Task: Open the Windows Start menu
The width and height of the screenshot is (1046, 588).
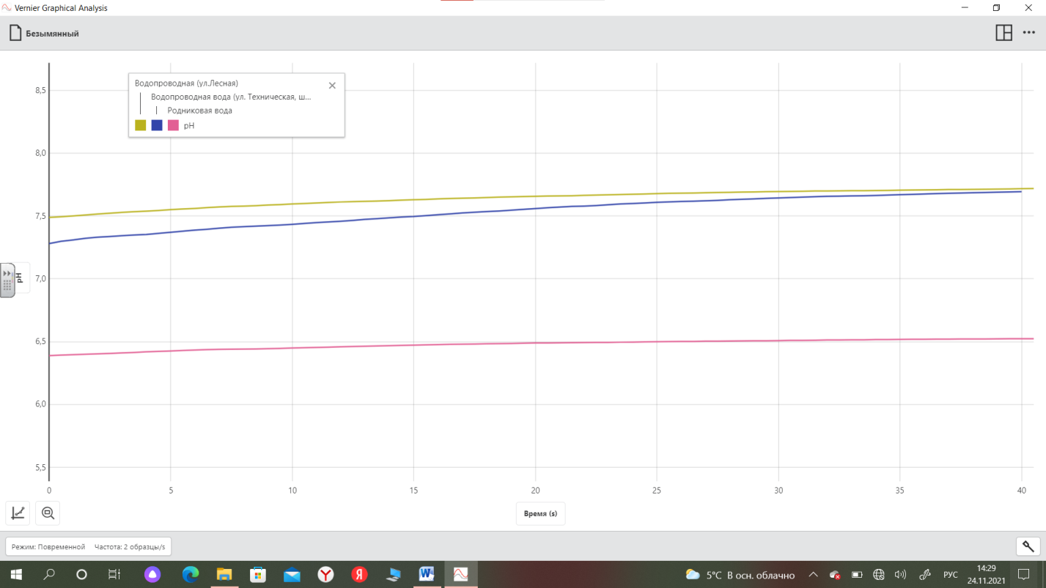Action: pyautogui.click(x=15, y=574)
